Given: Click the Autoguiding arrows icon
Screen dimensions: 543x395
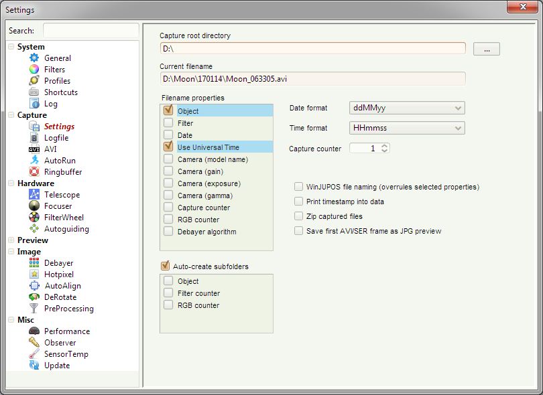Looking at the screenshot, I should click(x=34, y=229).
